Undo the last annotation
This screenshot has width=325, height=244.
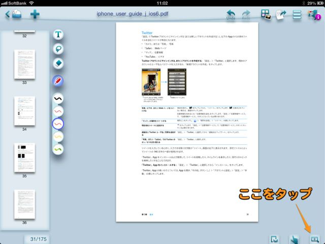(x=231, y=15)
